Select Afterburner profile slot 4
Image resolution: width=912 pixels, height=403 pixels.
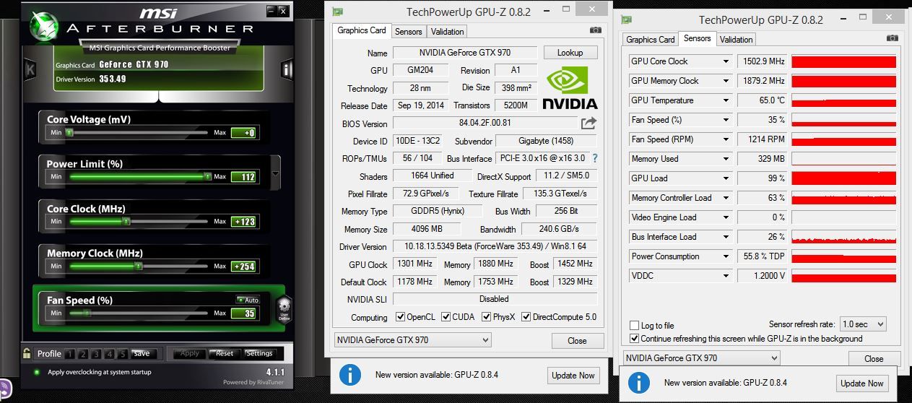110,354
